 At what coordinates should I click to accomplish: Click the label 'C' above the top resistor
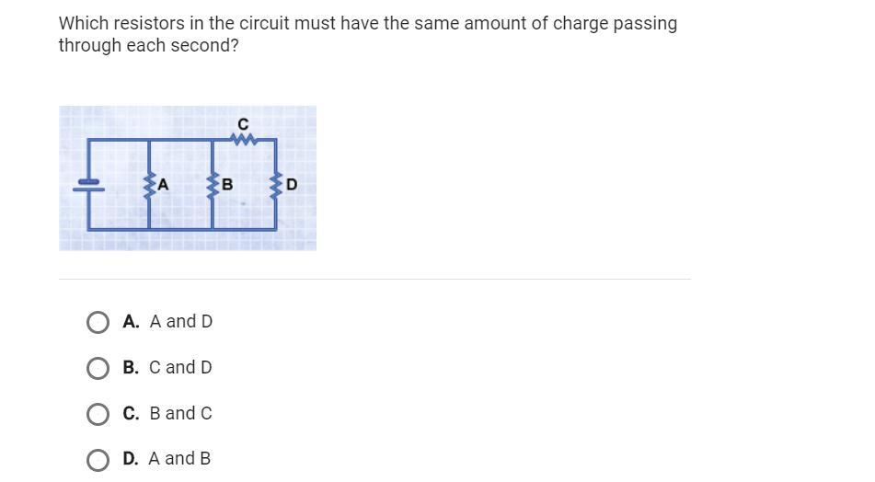[243, 123]
